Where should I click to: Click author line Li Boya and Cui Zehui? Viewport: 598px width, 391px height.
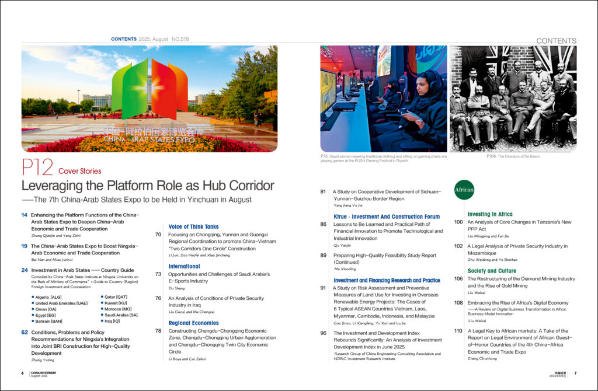point(187,359)
